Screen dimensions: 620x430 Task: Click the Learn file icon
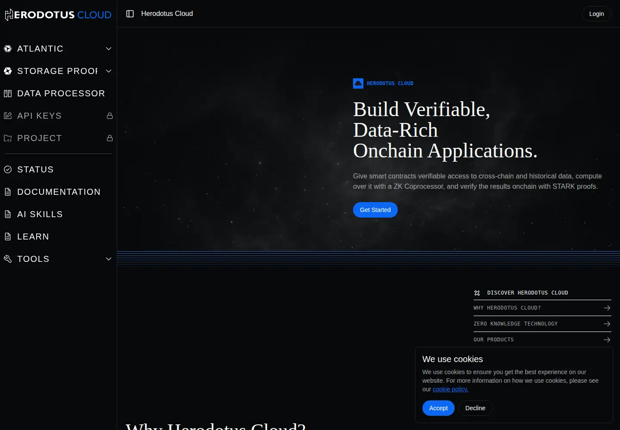coord(8,236)
